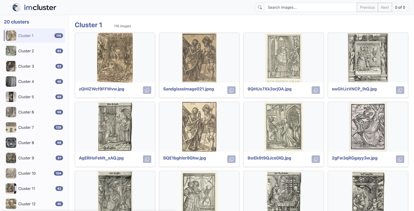Open thumbnail of BQE1bghler9Ghw.jpg

[199, 127]
